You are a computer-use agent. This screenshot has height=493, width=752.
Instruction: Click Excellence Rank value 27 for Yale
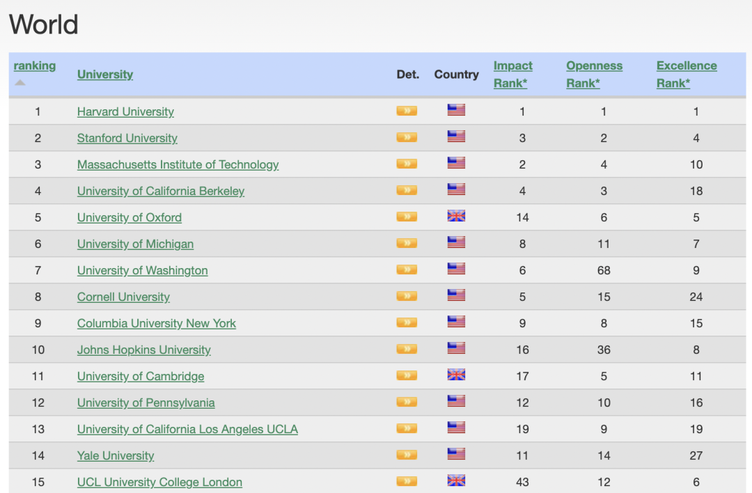696,455
